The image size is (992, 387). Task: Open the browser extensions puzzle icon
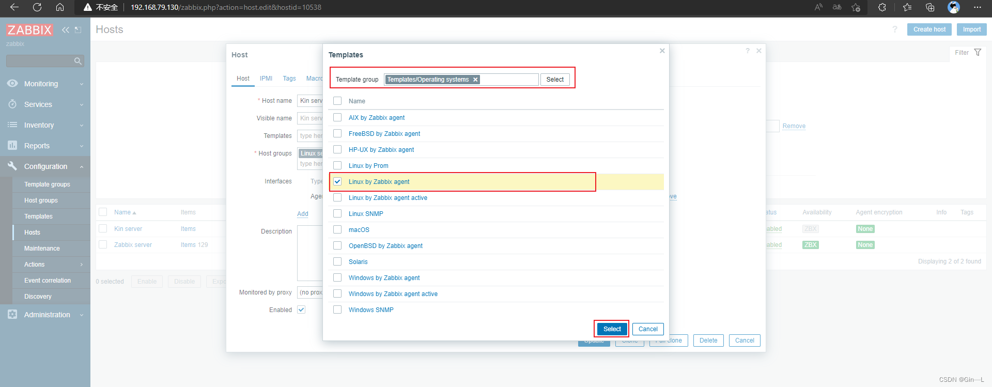(882, 7)
